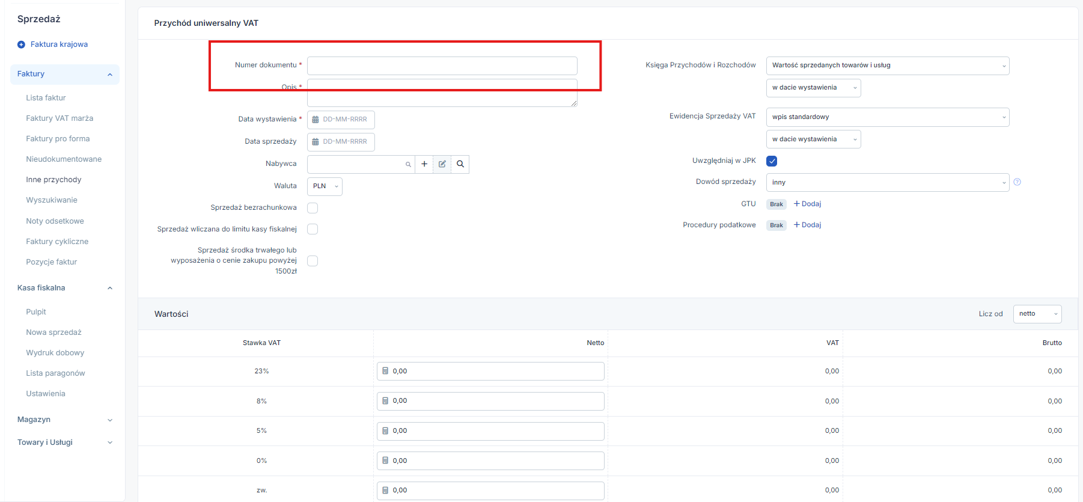Image resolution: width=1083 pixels, height=502 pixels.
Task: Select Inne przychody in the sidebar
Action: coord(53,180)
